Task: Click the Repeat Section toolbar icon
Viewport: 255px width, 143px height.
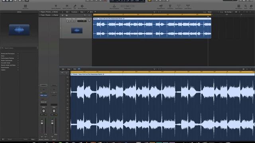Action: click(x=161, y=6)
